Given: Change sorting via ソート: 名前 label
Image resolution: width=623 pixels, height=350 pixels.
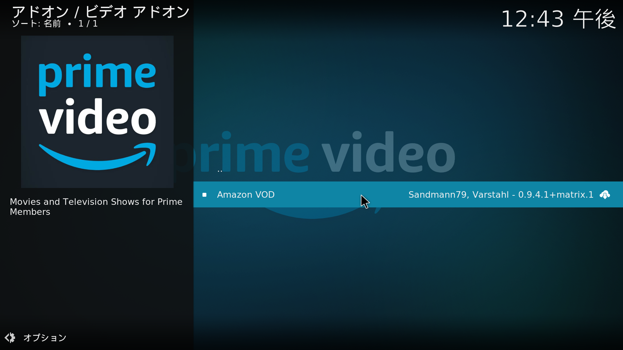Looking at the screenshot, I should click(x=36, y=23).
